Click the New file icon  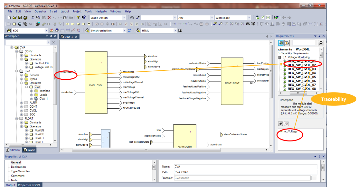tap(9, 18)
